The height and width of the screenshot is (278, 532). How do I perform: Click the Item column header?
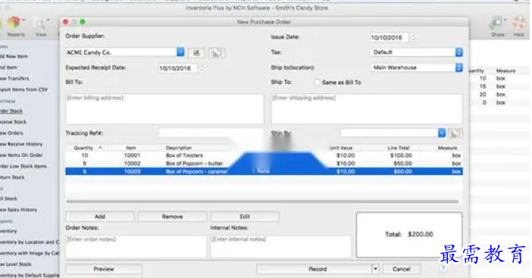coord(131,148)
